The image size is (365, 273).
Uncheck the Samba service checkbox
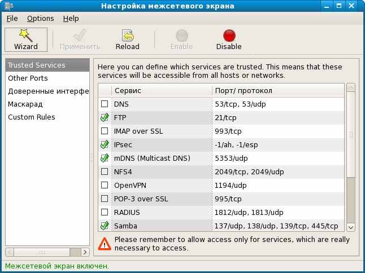coord(105,226)
